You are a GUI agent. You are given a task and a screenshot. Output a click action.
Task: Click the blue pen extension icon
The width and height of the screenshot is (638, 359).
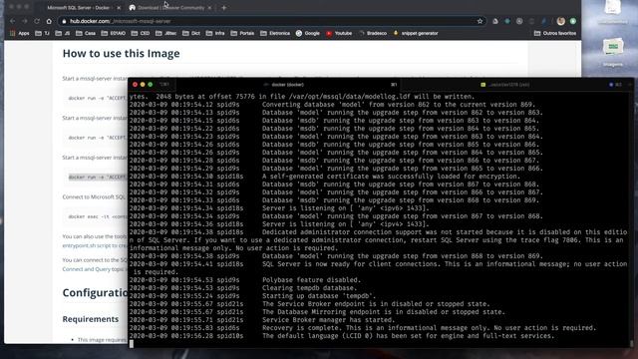[544, 21]
